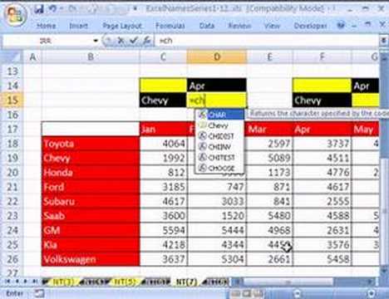This screenshot has width=389, height=299.
Task: Select the cell with value 5089
Action: pyautogui.click(x=269, y=158)
